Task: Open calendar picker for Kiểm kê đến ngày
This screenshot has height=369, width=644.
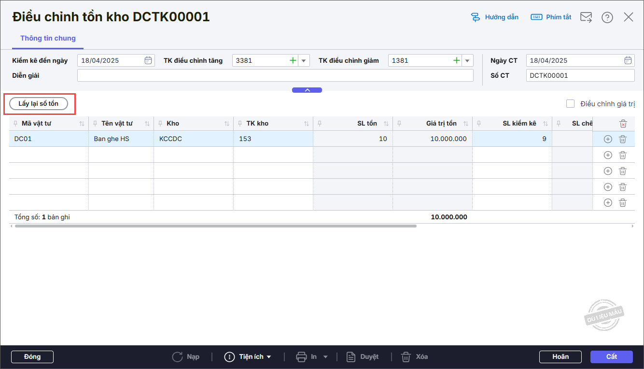Action: 148,60
